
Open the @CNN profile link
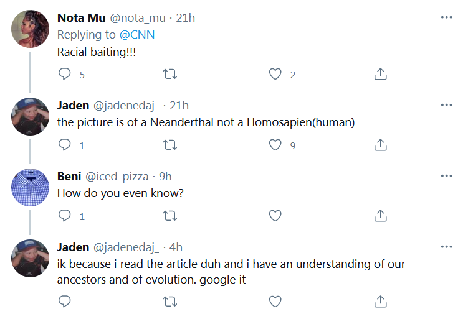pyautogui.click(x=137, y=35)
